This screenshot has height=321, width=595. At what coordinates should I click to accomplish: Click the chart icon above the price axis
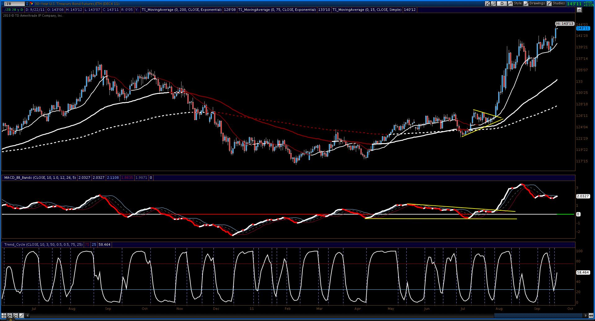(579, 10)
